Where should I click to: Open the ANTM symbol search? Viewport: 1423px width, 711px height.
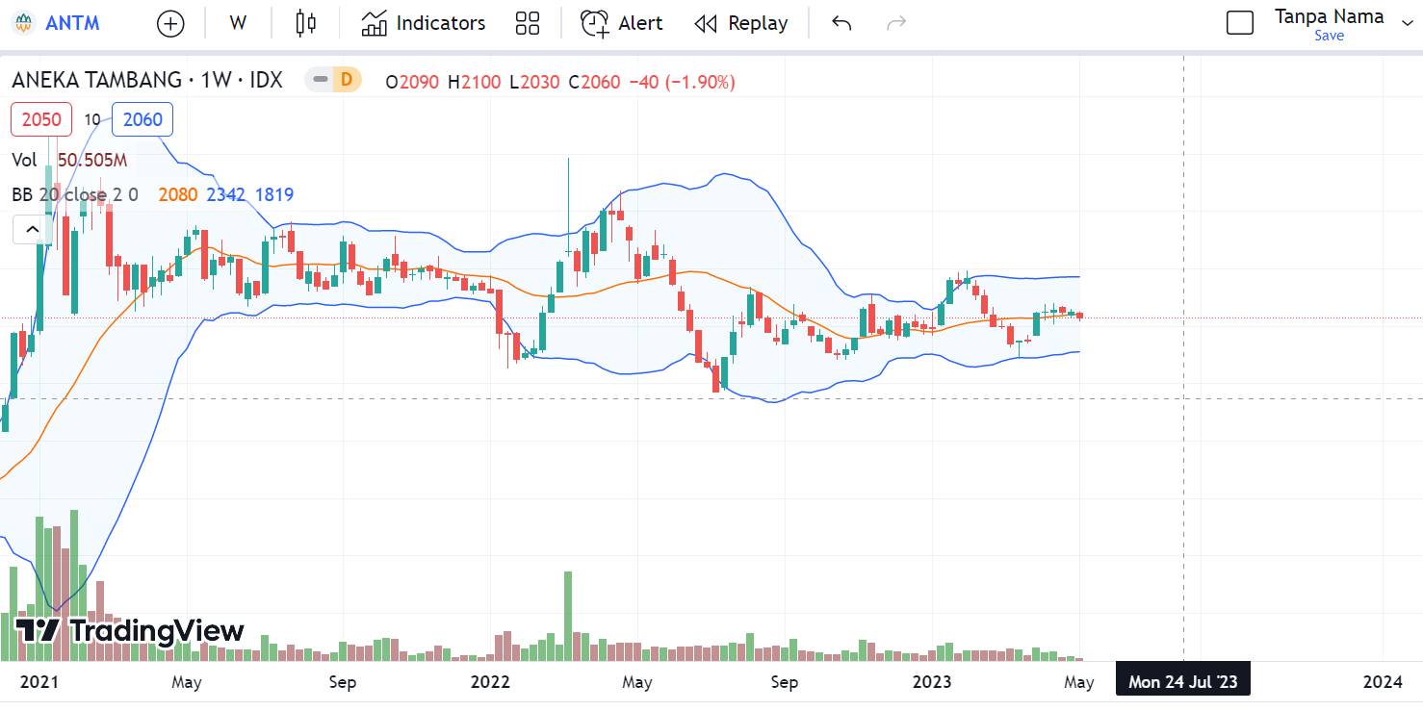point(56,23)
